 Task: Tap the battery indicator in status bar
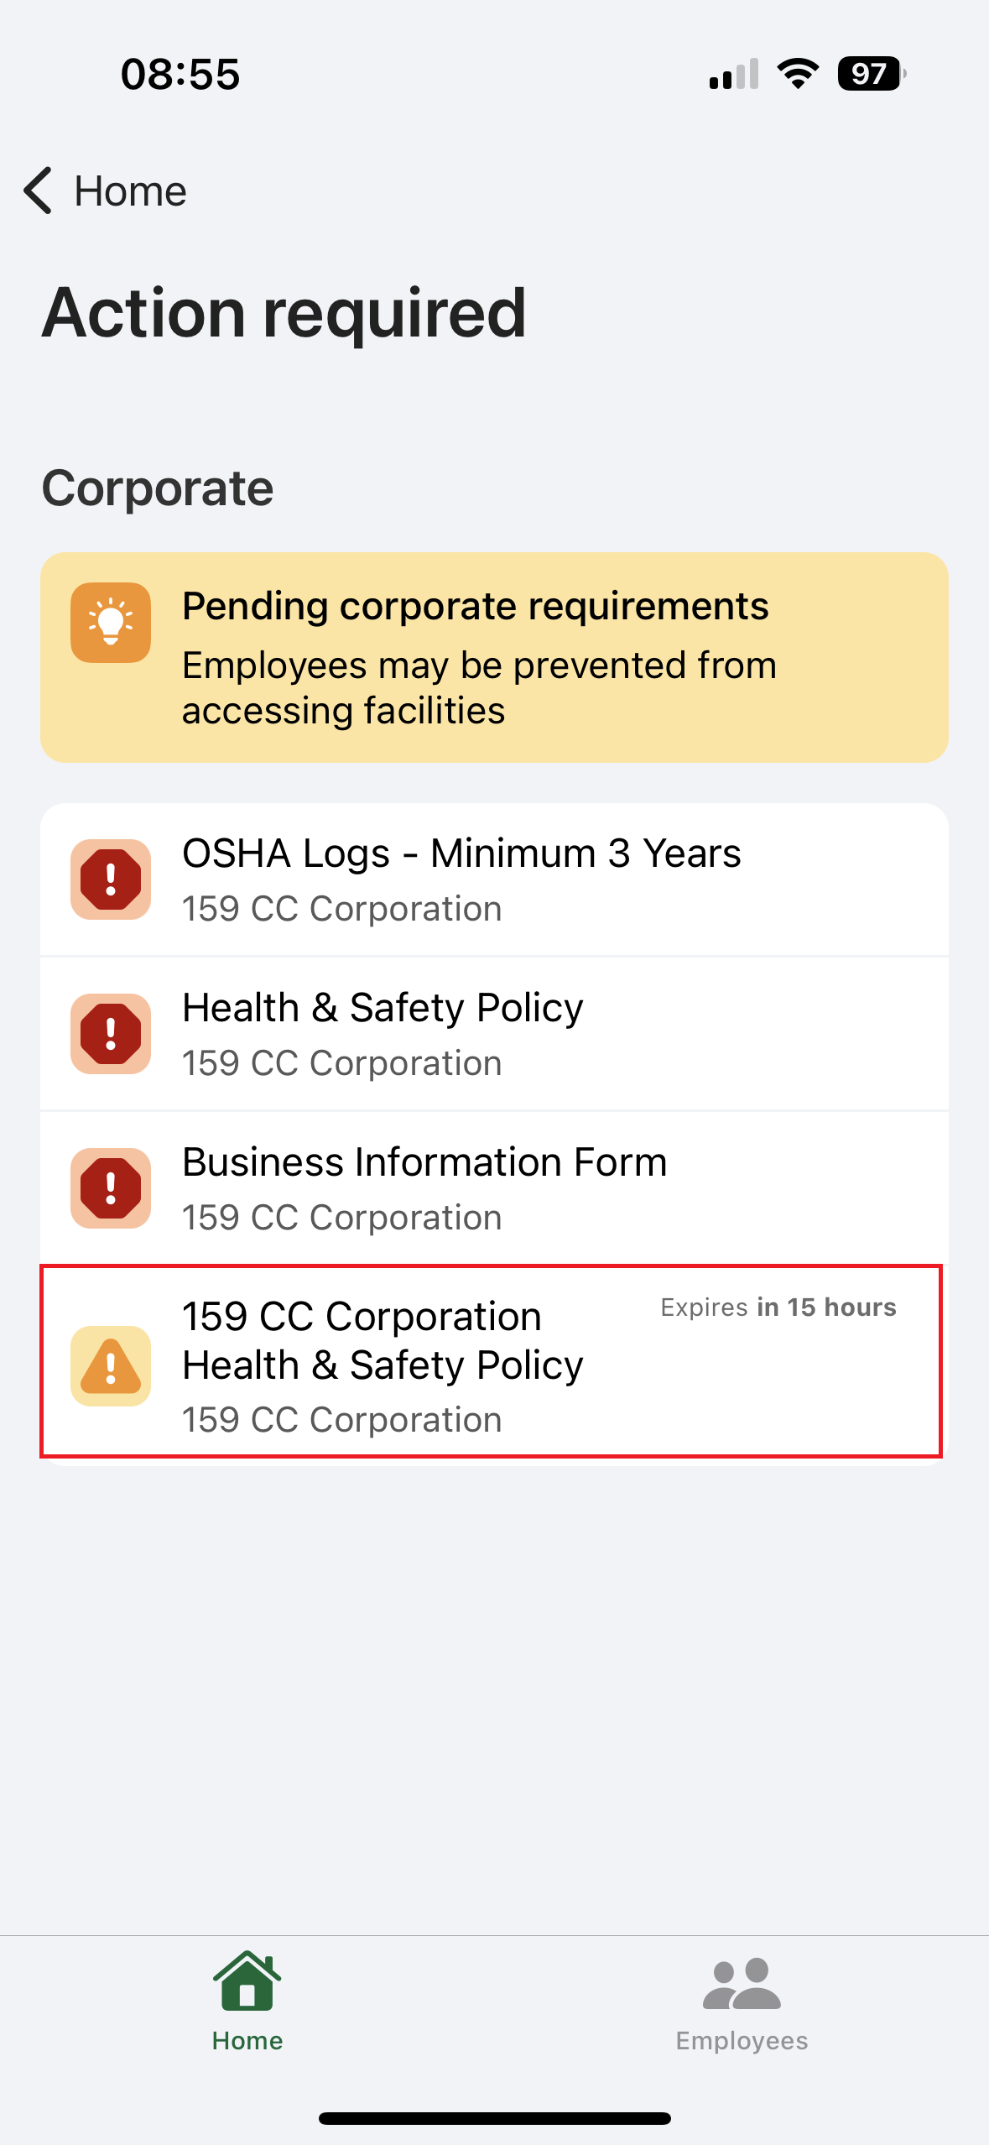coord(871,74)
